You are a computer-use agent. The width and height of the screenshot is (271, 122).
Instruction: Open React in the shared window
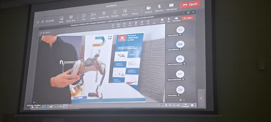tap(130, 24)
